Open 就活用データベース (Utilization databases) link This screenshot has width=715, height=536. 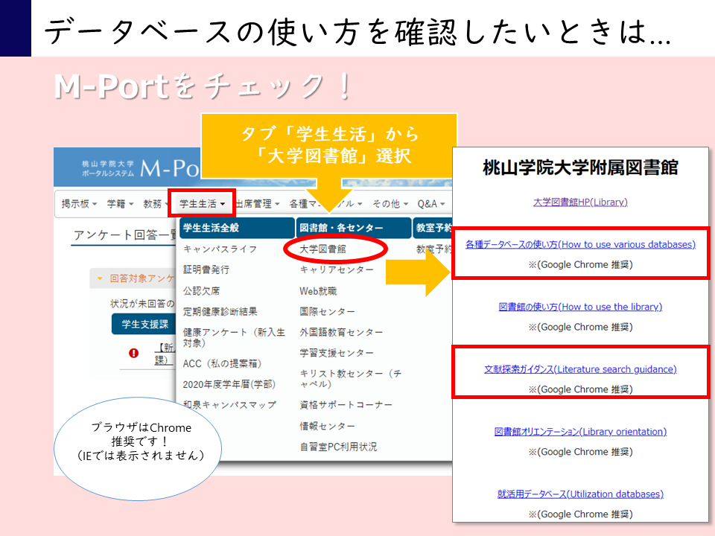coord(580,494)
